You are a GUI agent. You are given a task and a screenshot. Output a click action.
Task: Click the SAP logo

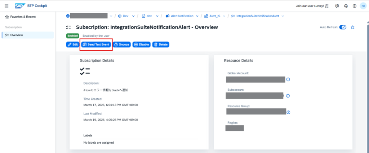click(20, 6)
